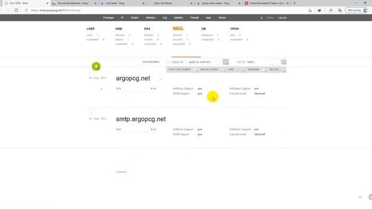Open the IP menu in top bar
Viewport: 372px width, 209px height.
[122, 17]
